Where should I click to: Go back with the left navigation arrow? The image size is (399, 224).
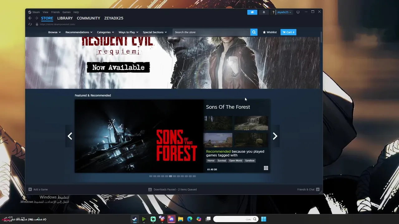(30, 18)
